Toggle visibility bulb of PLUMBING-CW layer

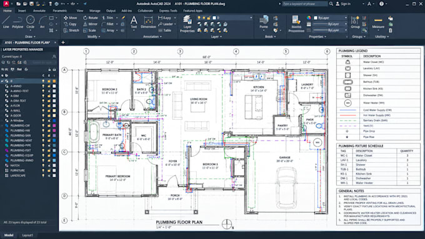click(x=43, y=125)
